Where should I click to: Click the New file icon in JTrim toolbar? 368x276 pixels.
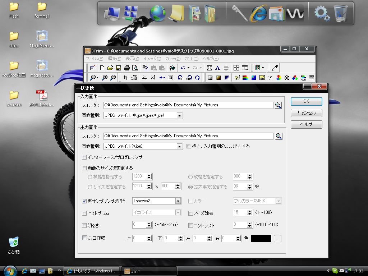[102, 68]
